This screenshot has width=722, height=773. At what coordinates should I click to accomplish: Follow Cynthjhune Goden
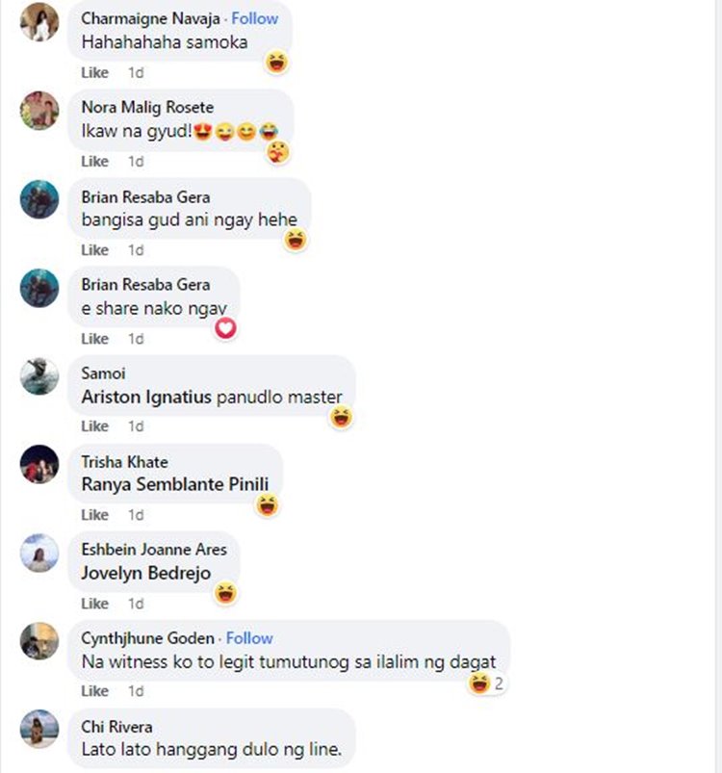249,638
